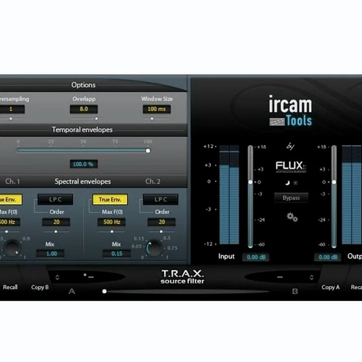Click the Ch. 2 Max F(0) slider

[112, 232]
